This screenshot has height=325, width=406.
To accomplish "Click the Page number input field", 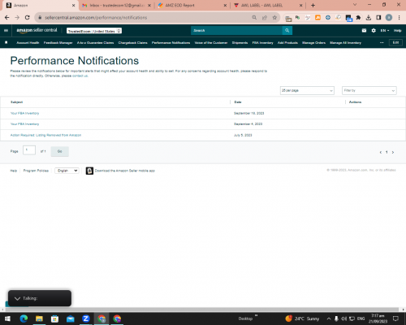I will point(29,150).
